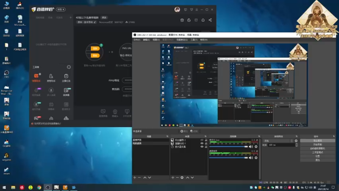Move the selected scene down
This screenshot has width=339, height=191.
pos(150,177)
